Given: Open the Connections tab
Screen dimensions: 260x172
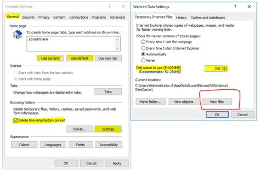Looking at the screenshot, I should click(78, 17).
